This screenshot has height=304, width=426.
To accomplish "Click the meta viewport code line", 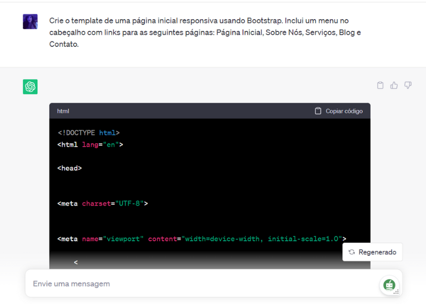I will point(202,239).
